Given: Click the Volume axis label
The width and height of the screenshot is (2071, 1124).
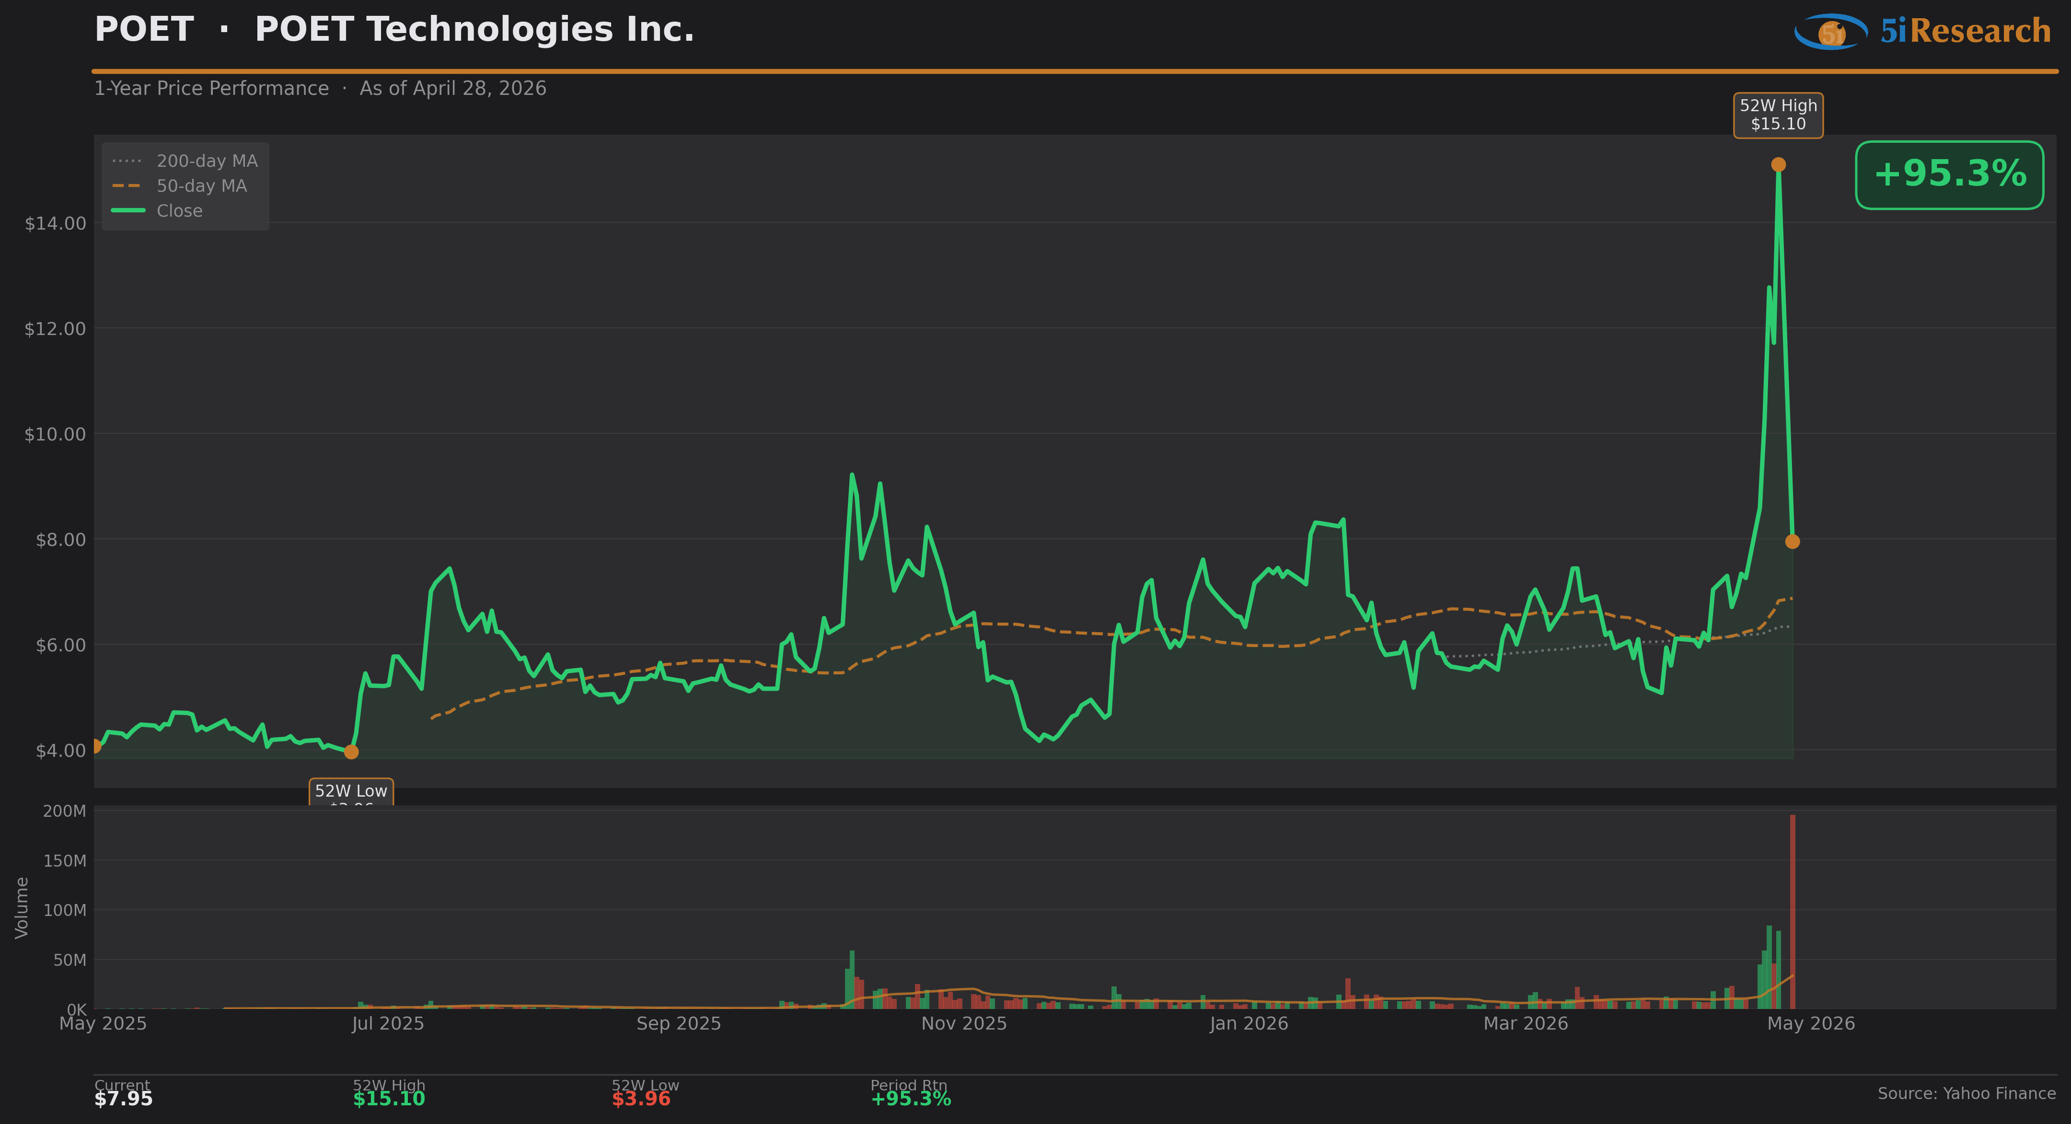Looking at the screenshot, I should click(22, 908).
